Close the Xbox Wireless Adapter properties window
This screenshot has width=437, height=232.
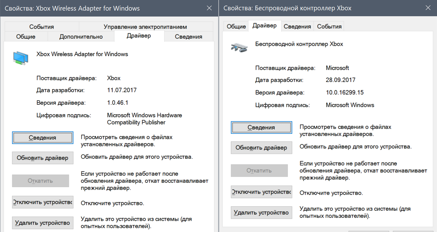click(209, 8)
